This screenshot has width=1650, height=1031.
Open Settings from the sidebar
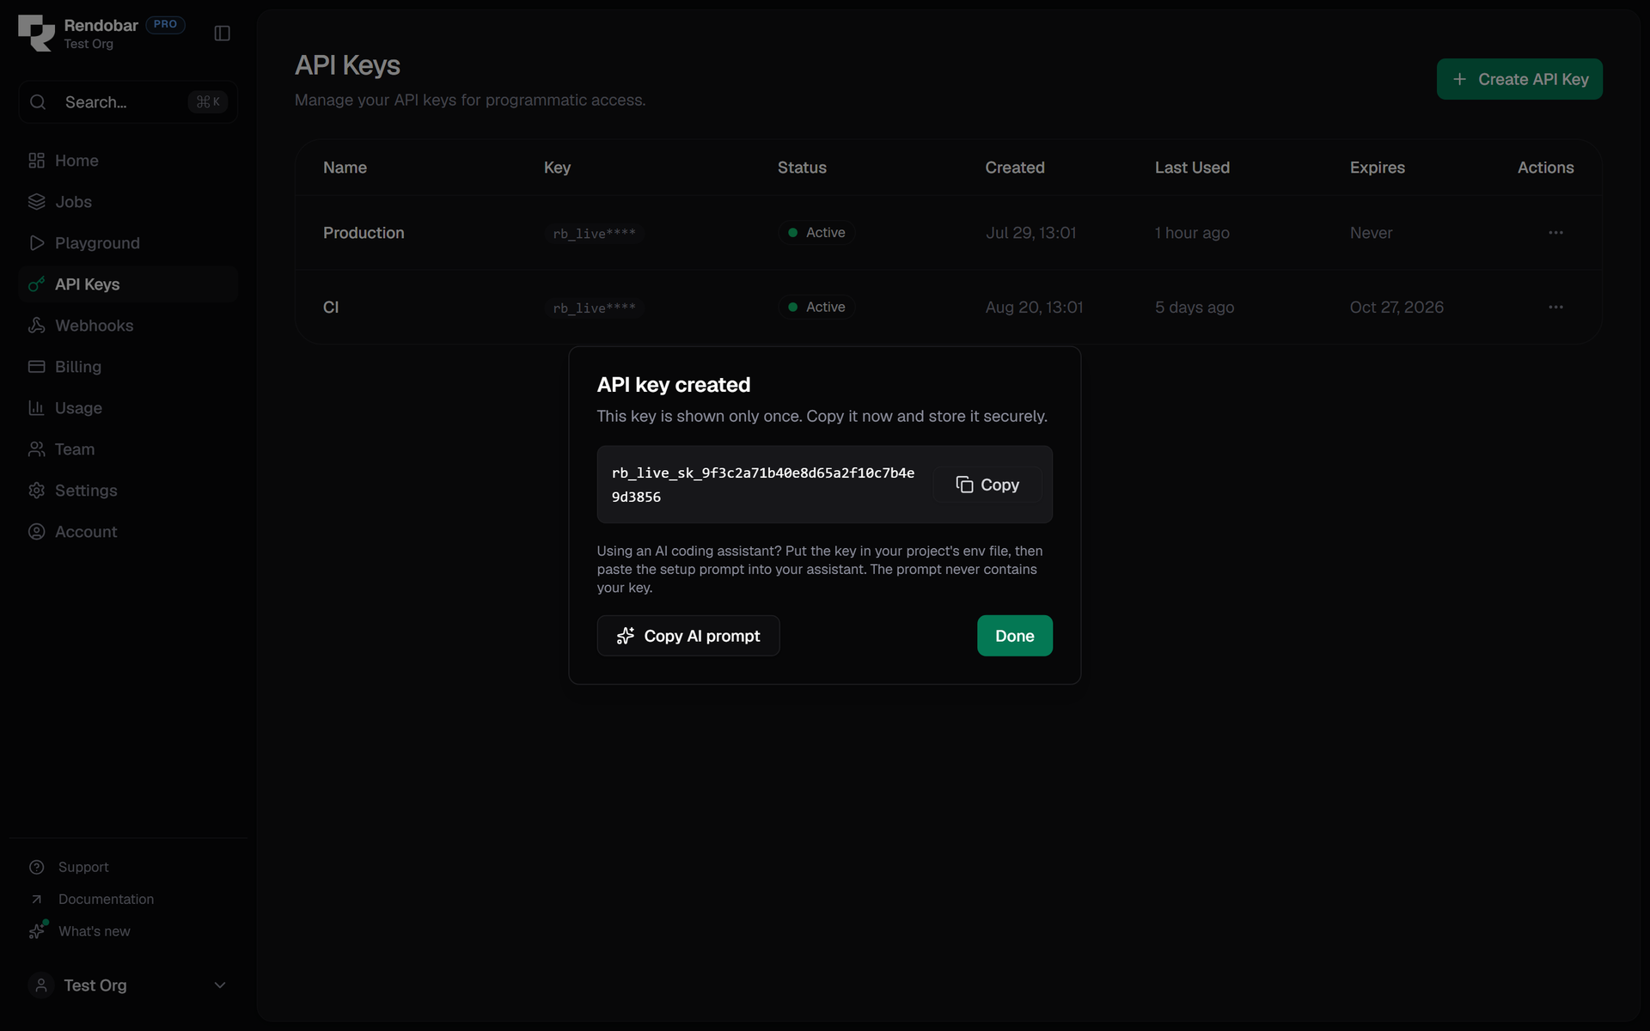tap(128, 491)
